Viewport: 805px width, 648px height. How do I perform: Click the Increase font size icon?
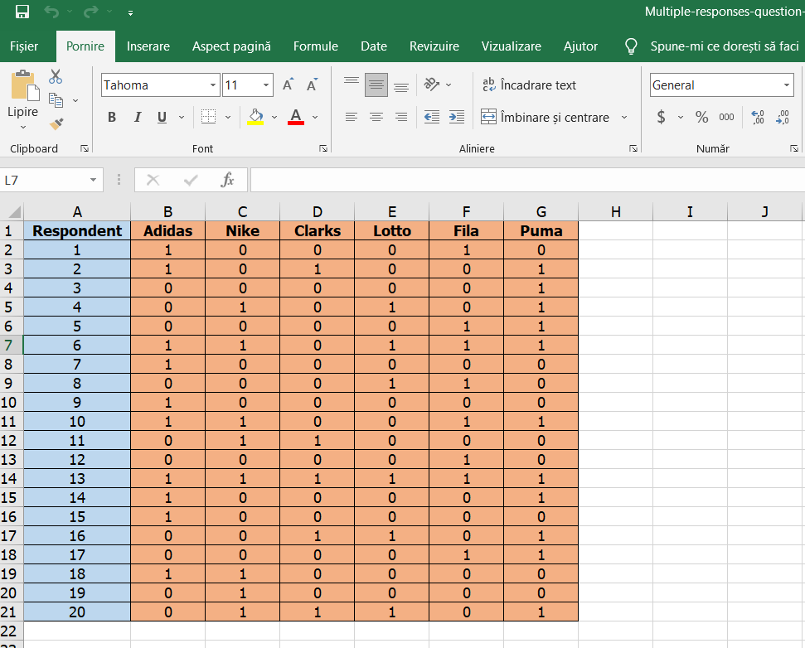[288, 85]
